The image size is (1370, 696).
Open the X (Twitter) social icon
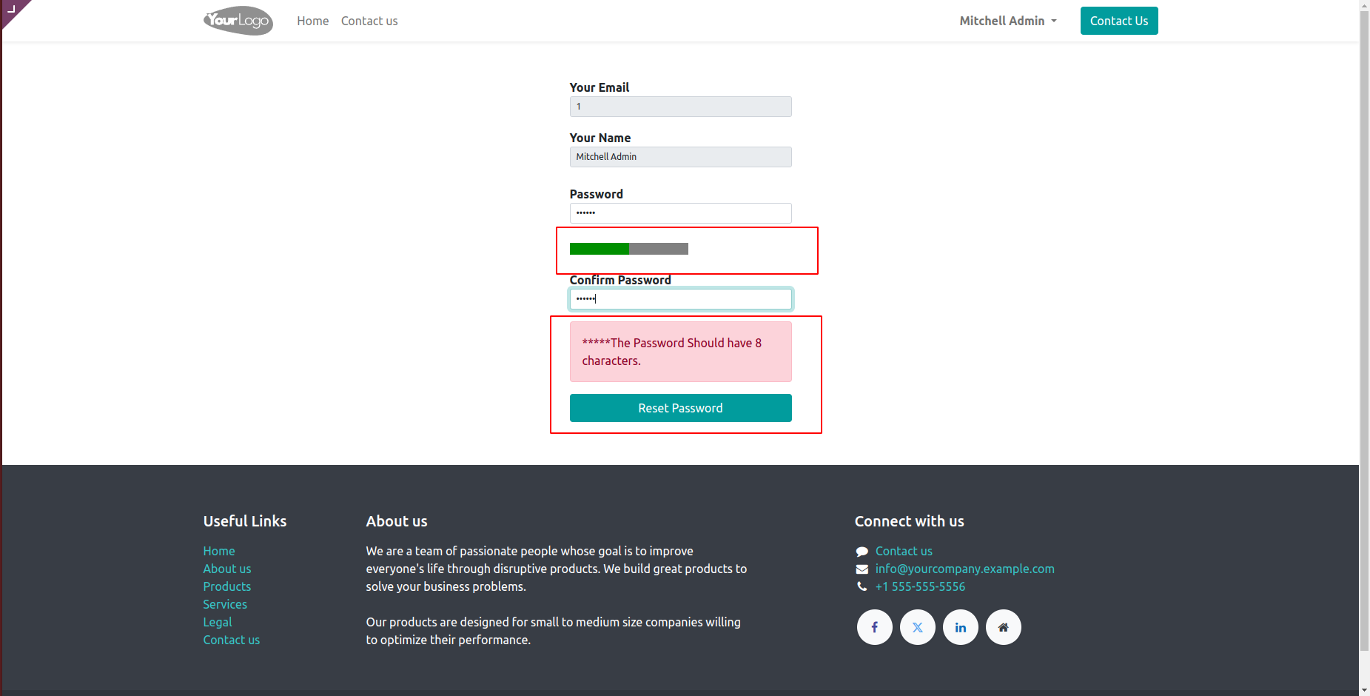tap(917, 627)
